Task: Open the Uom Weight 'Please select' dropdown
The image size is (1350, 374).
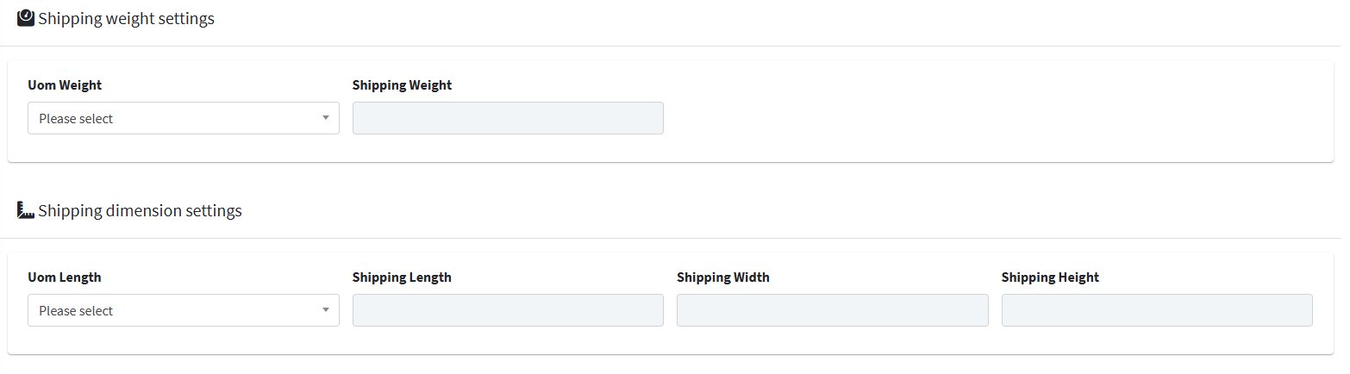Action: 184,118
